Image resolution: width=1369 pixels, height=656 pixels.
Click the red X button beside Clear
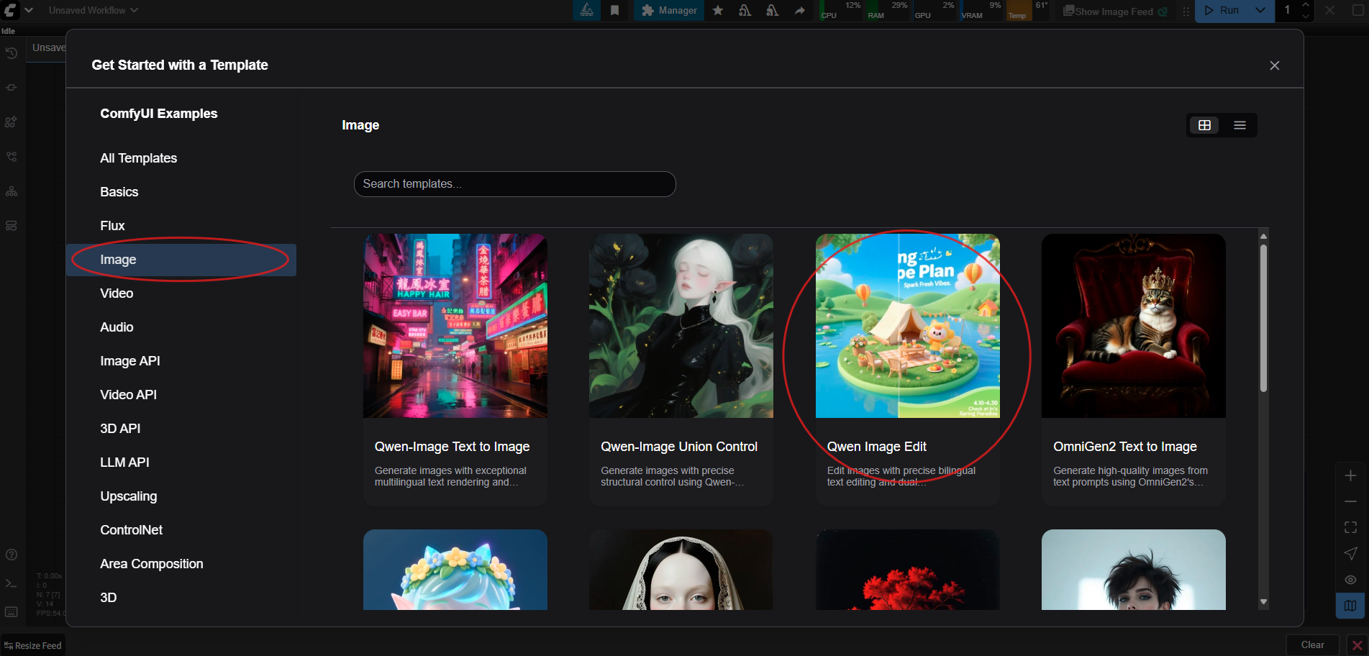coord(1357,645)
